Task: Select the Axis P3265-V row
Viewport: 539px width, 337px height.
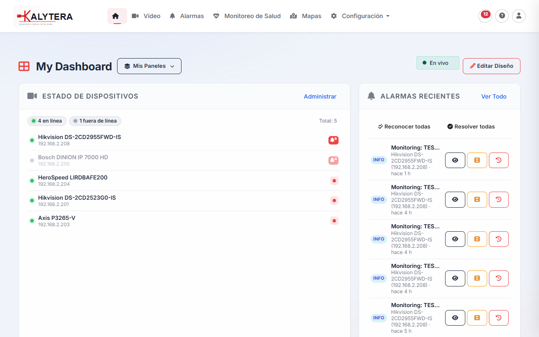Action: (184, 221)
